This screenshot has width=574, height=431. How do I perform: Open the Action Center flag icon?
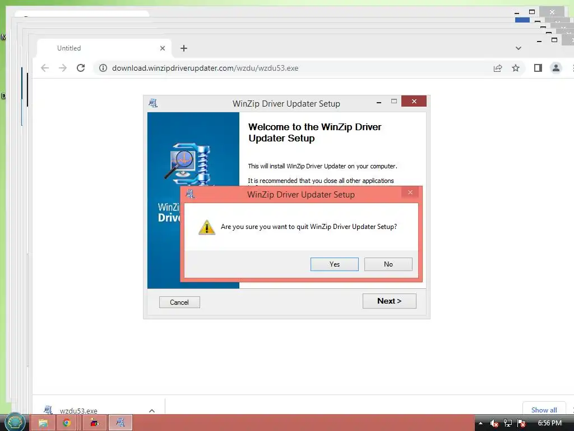click(522, 423)
